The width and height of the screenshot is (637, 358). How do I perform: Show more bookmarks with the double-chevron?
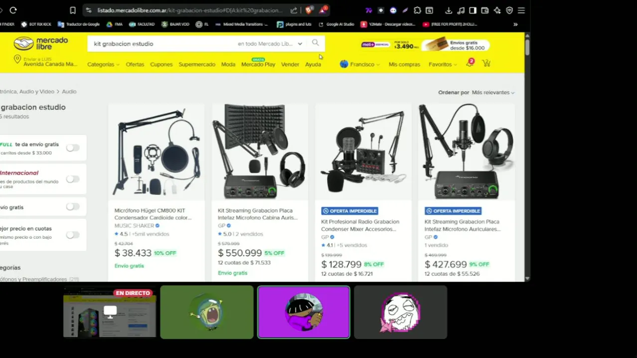[x=515, y=24]
